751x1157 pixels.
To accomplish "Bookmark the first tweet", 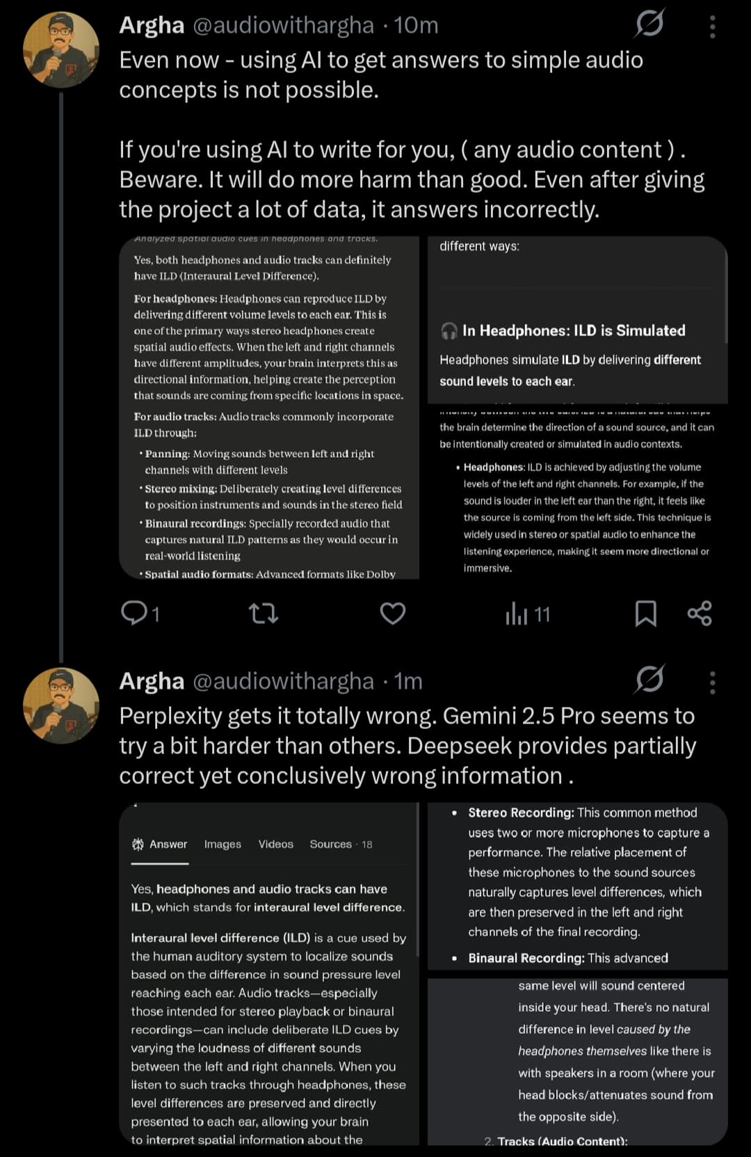I will tap(645, 613).
